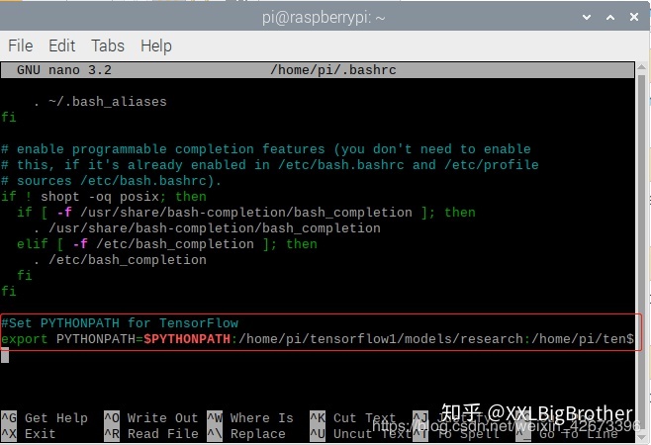Click the '. /etc/bash_completion' line

click(120, 260)
